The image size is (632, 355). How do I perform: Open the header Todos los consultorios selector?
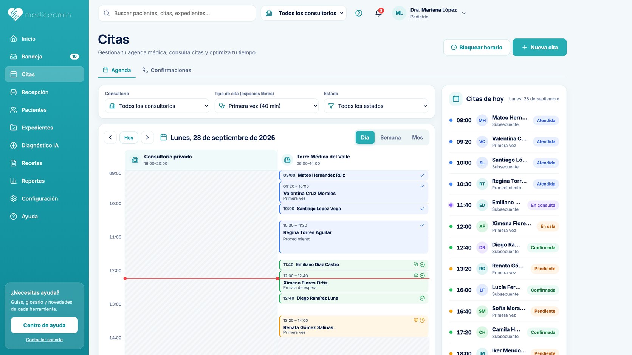click(x=304, y=13)
